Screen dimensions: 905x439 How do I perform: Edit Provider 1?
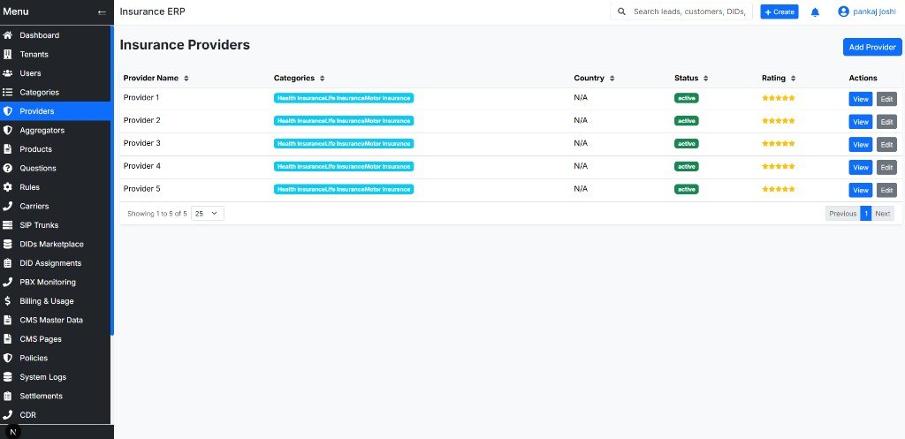(886, 99)
